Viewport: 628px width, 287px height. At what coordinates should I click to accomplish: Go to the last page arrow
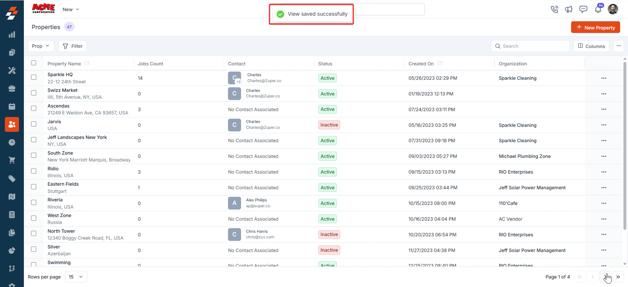tap(618, 277)
